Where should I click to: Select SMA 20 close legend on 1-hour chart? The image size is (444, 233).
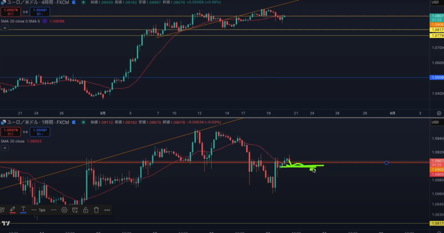[x=13, y=141]
